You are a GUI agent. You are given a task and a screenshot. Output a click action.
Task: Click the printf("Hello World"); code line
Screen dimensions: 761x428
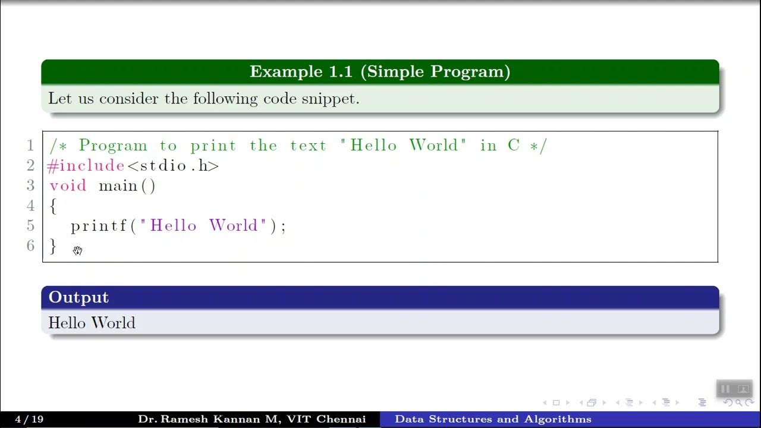click(x=178, y=226)
